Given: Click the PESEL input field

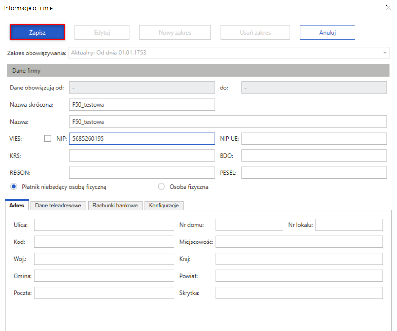Looking at the screenshot, I should [314, 172].
